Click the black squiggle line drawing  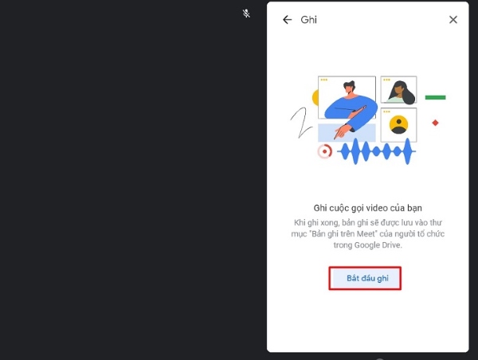point(300,123)
